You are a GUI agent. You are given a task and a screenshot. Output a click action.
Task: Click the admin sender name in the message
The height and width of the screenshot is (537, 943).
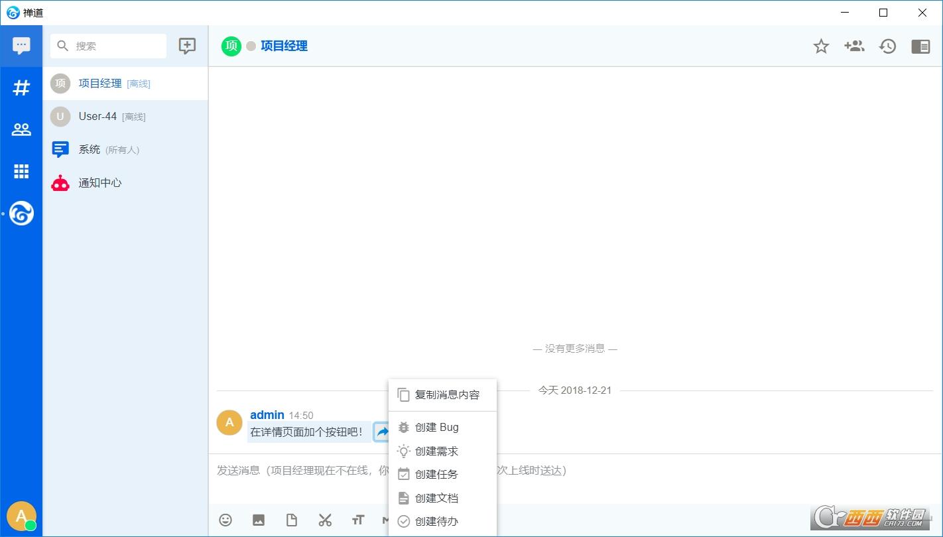pyautogui.click(x=267, y=415)
